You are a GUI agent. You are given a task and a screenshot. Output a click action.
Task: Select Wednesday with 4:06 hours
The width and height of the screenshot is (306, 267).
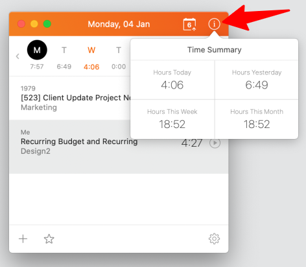pyautogui.click(x=91, y=58)
